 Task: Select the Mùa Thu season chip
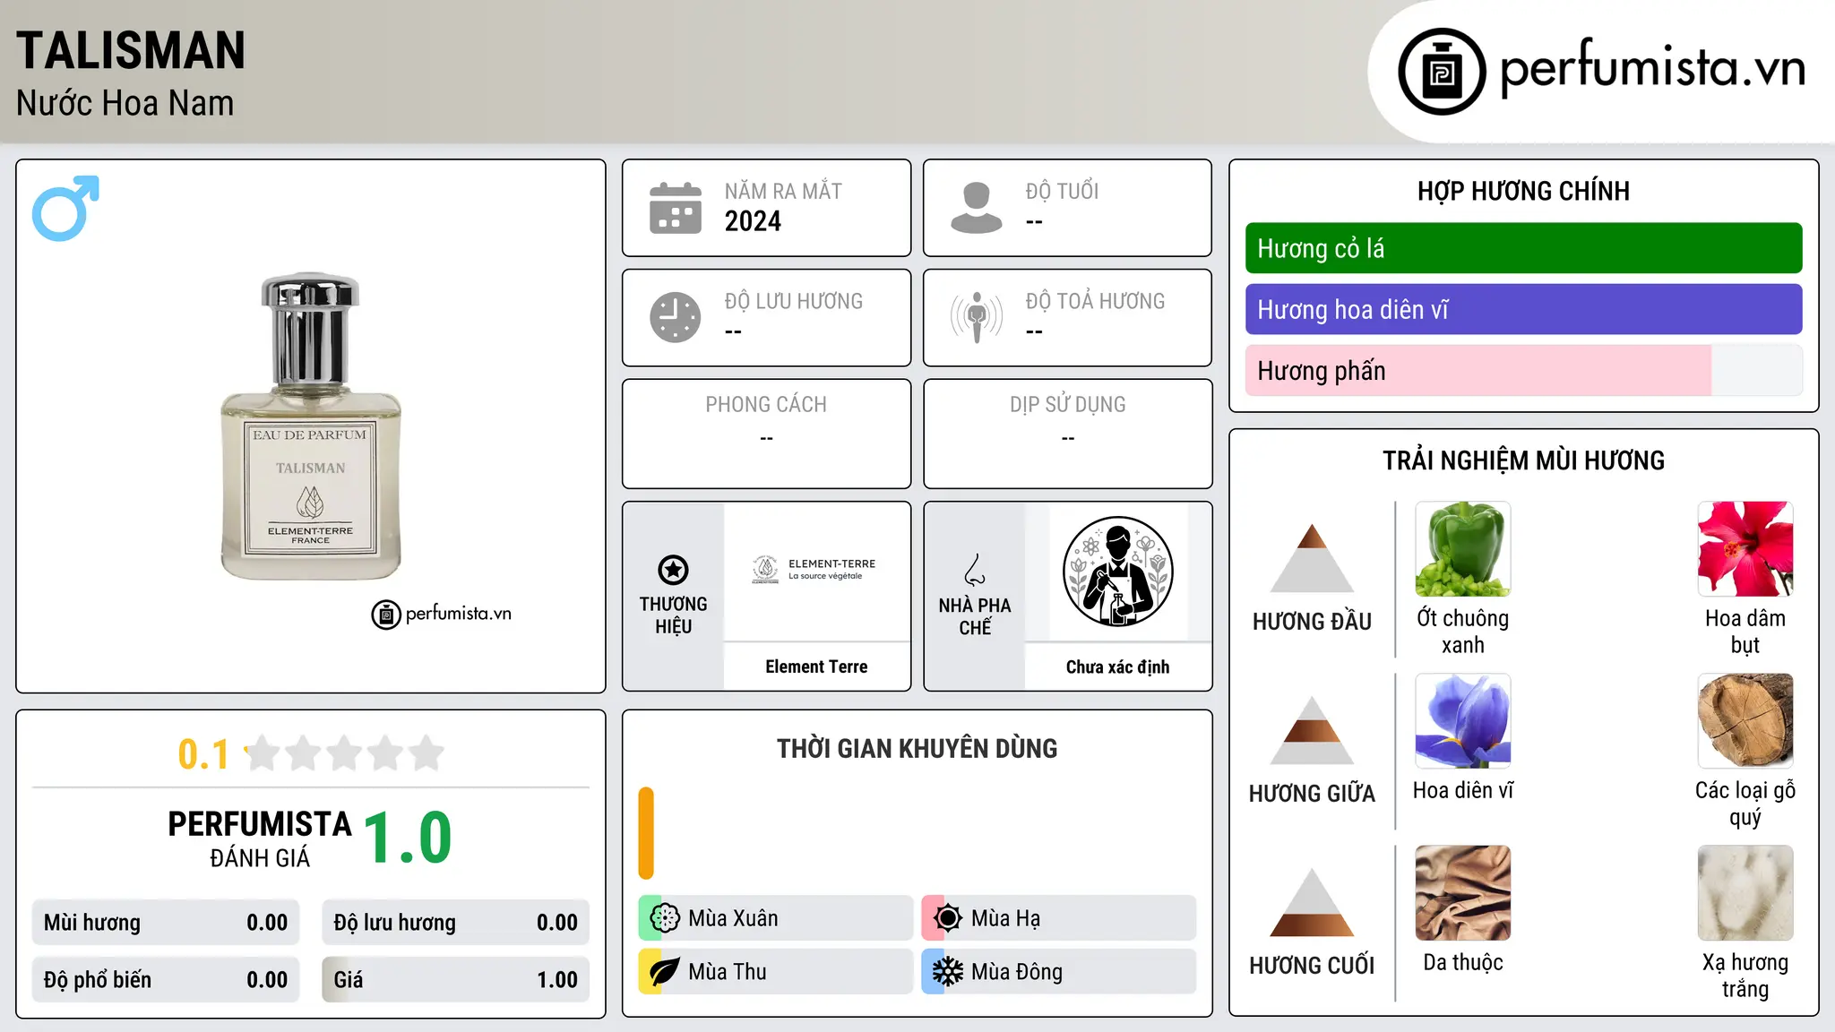(776, 972)
